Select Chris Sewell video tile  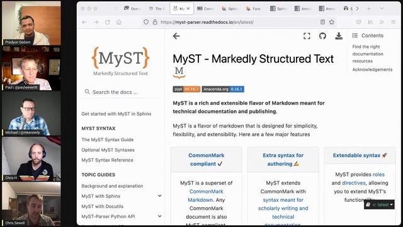[31, 204]
